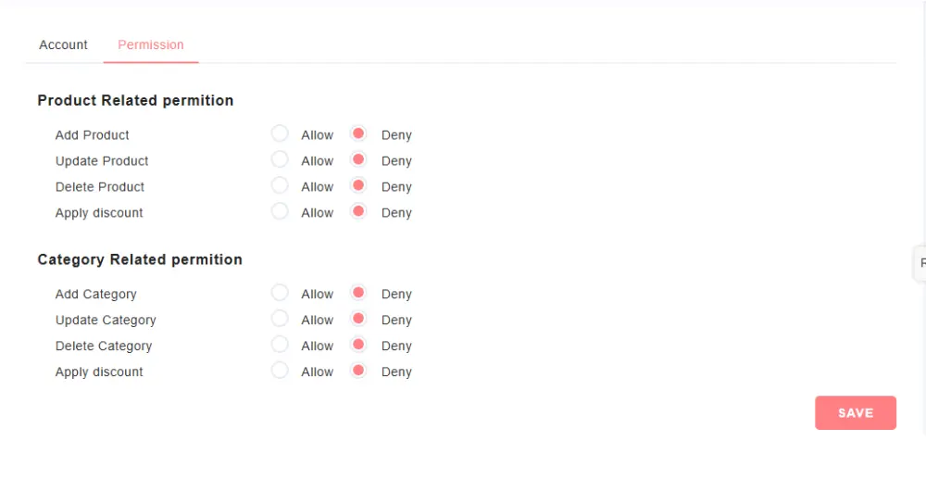Switch to the Account tab
This screenshot has height=479, width=926.
[63, 44]
